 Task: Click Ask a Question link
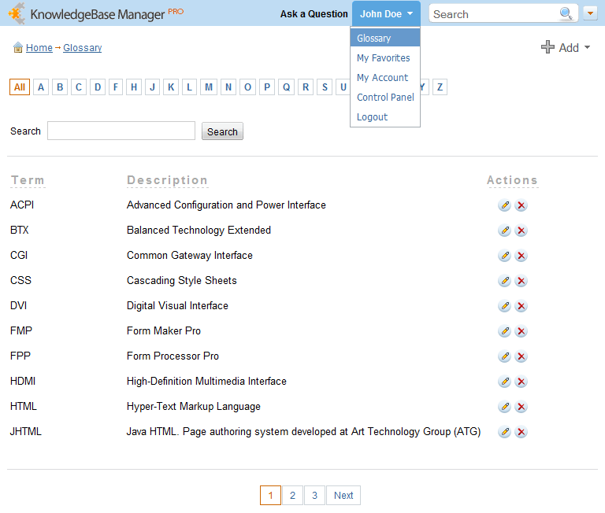point(314,14)
